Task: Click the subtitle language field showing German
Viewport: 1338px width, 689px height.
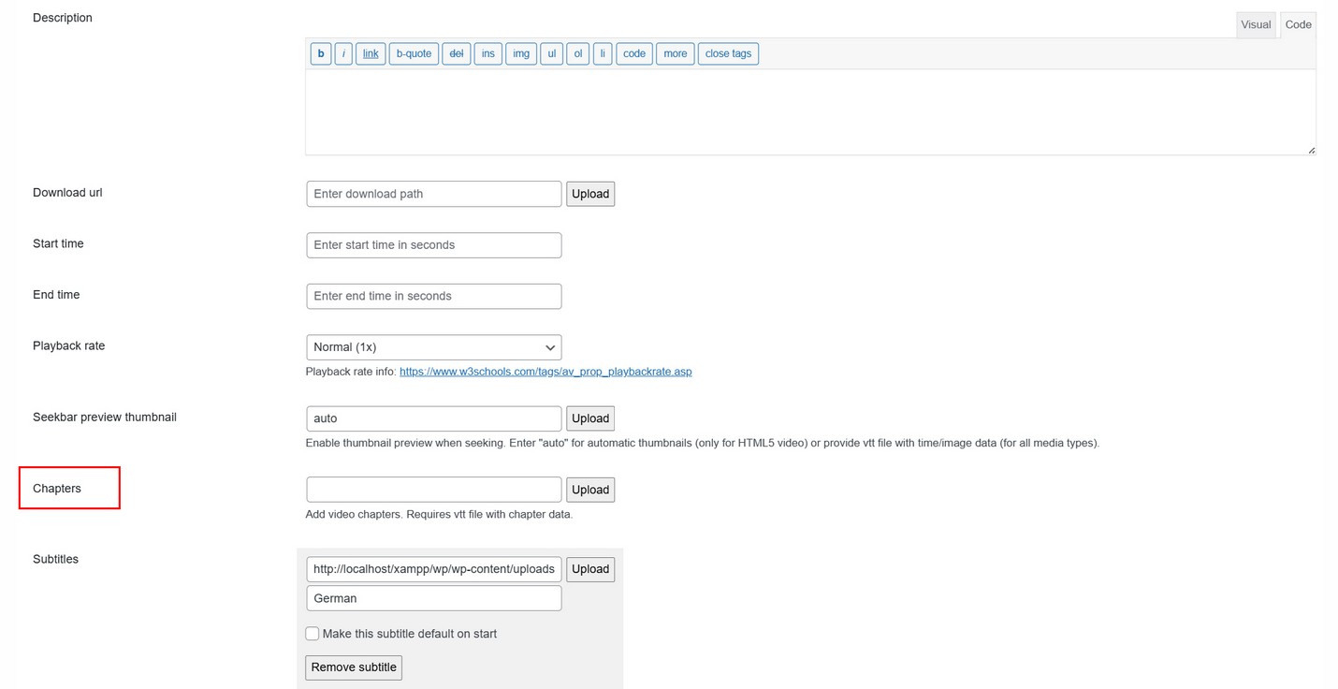Action: (x=433, y=598)
